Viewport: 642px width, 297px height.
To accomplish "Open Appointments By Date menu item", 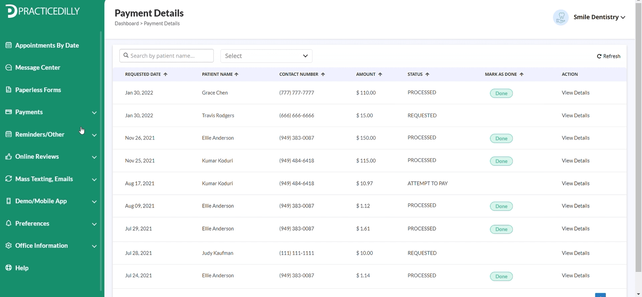I will [x=47, y=45].
